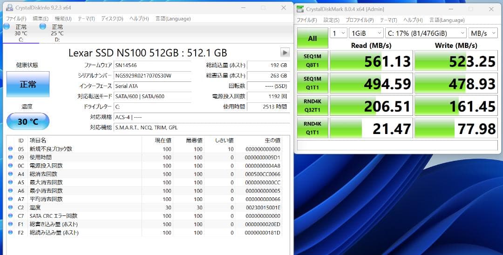
Task: Click status dot for attribute C7 row
Action: tap(11, 216)
